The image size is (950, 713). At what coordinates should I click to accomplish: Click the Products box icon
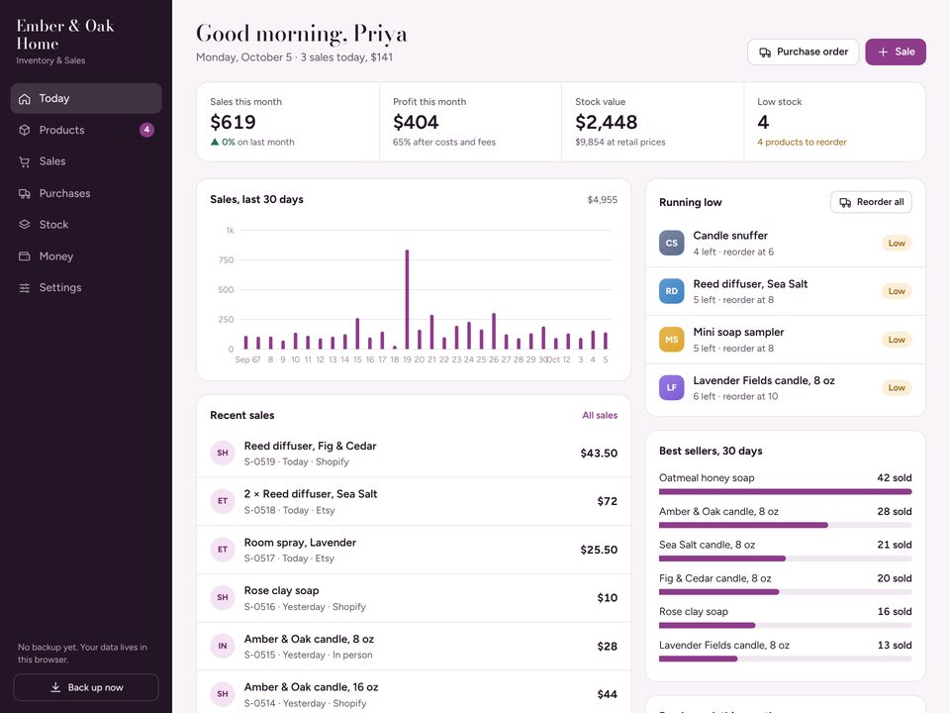tap(24, 130)
